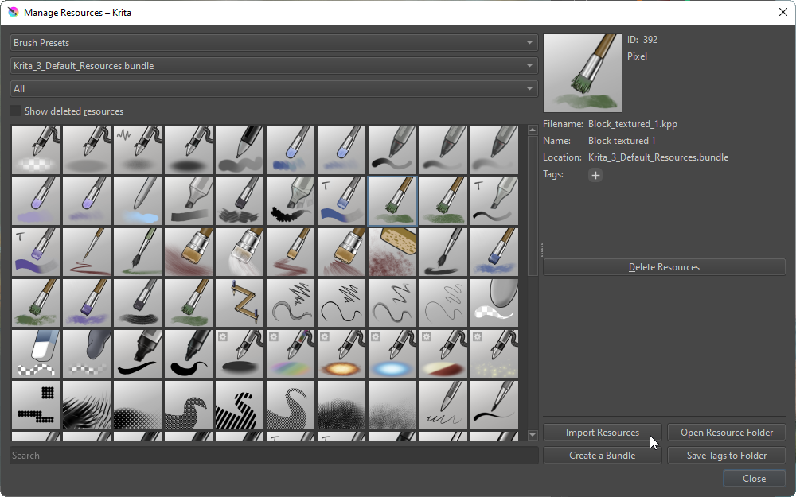Viewport: 796px width, 497px height.
Task: Pick the rainbow-colored airbrush preset
Action: (291, 353)
